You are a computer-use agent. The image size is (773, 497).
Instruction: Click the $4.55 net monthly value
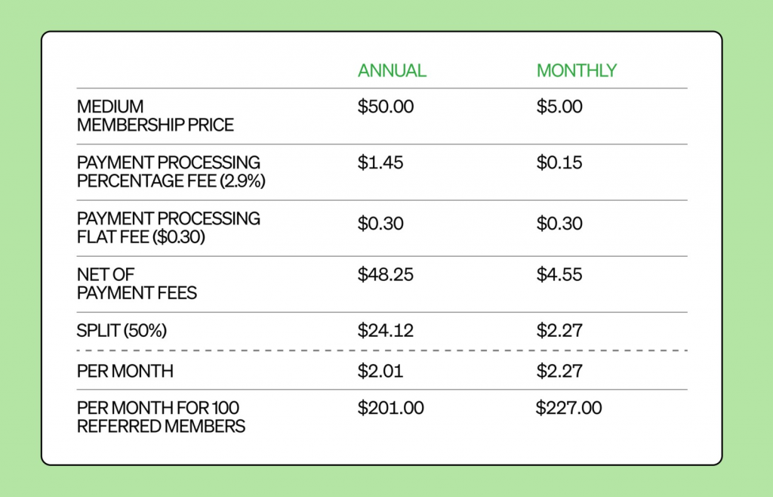(559, 275)
